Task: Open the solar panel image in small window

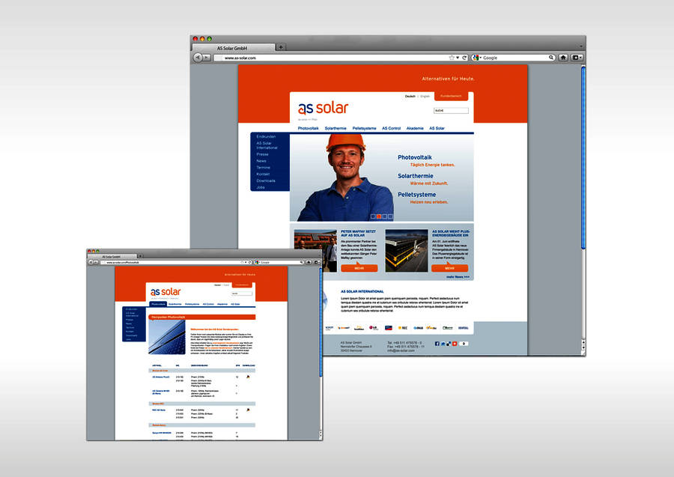Action: [167, 337]
